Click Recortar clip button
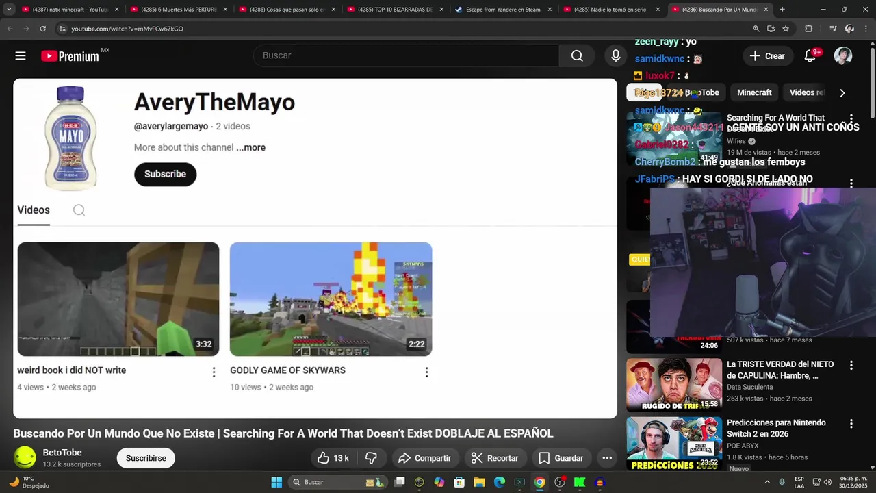Screen dimensions: 876x493 pos(495,458)
